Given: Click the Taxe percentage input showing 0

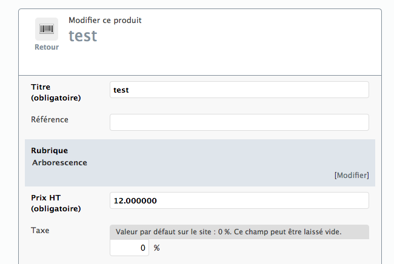Looking at the screenshot, I should [129, 248].
